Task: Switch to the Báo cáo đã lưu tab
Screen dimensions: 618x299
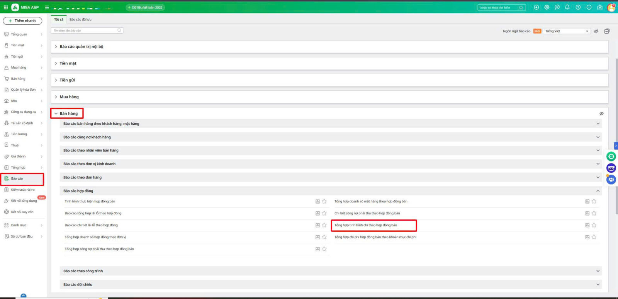Action: click(x=80, y=19)
